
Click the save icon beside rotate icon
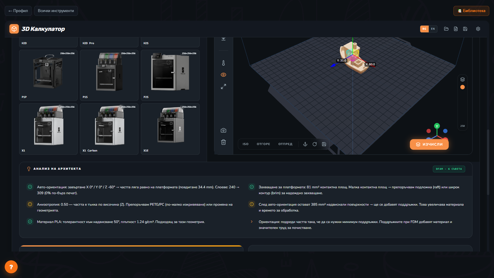(x=324, y=144)
